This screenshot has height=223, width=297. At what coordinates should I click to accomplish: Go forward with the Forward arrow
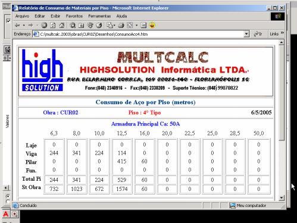[x=30, y=25]
